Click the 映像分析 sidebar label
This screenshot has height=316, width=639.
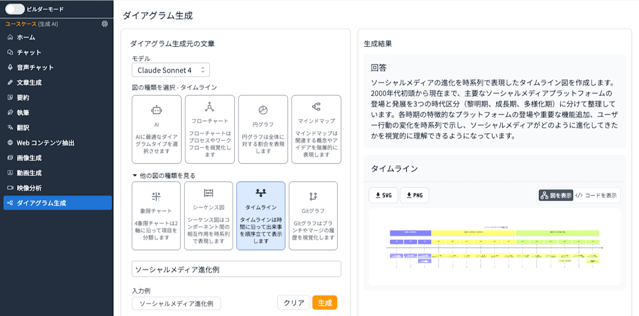[29, 188]
